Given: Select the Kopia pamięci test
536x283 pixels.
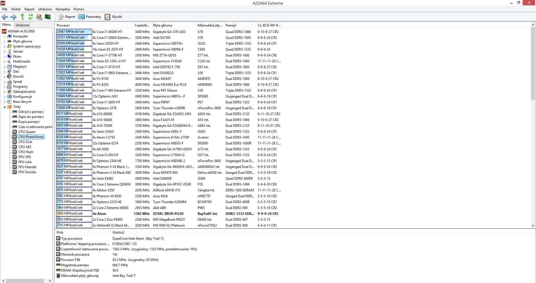Looking at the screenshot, I should 29,122.
